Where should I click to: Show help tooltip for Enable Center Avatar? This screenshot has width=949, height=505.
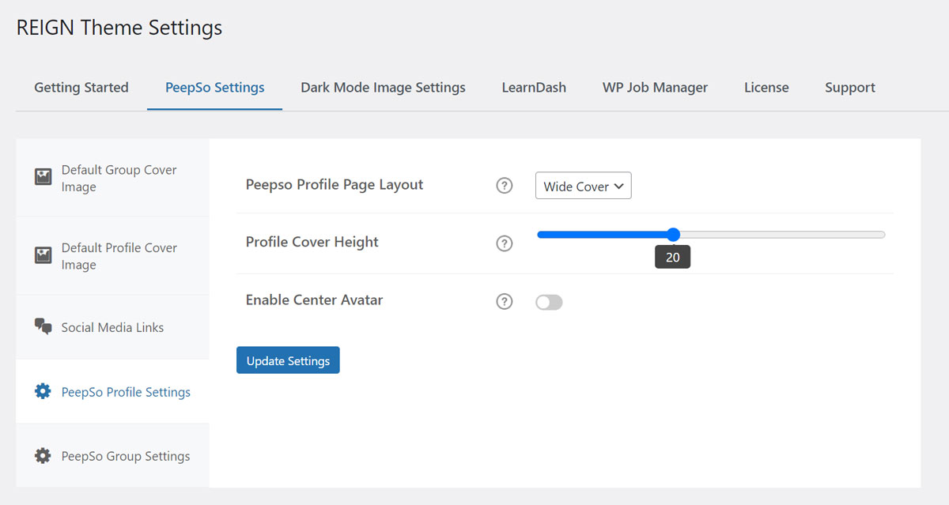pos(505,302)
